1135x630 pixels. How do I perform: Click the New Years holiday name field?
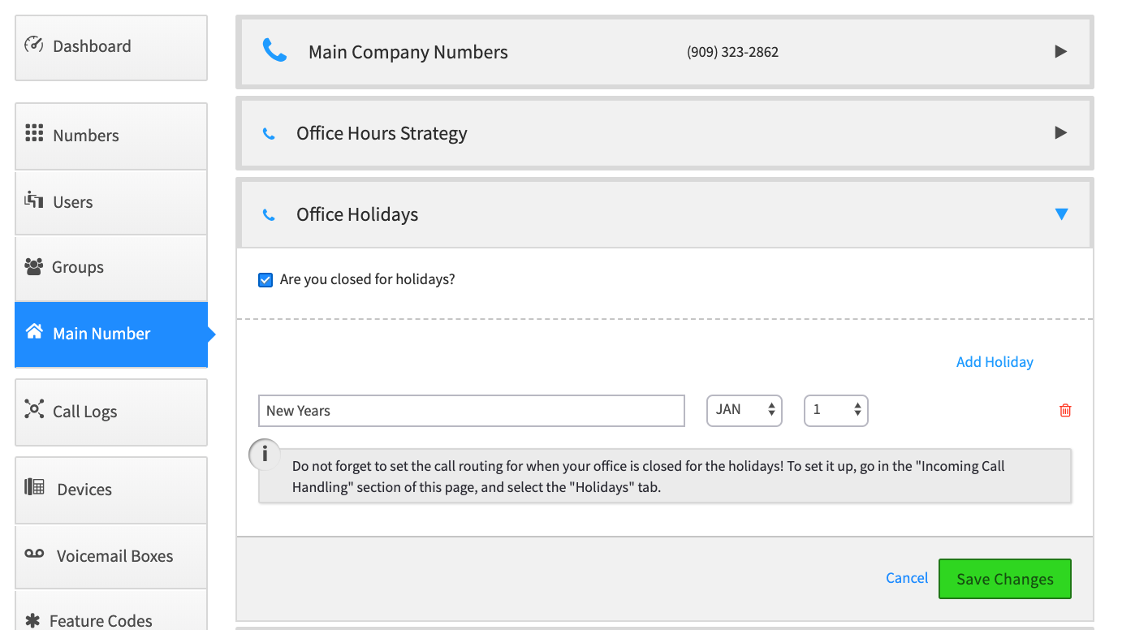click(472, 411)
